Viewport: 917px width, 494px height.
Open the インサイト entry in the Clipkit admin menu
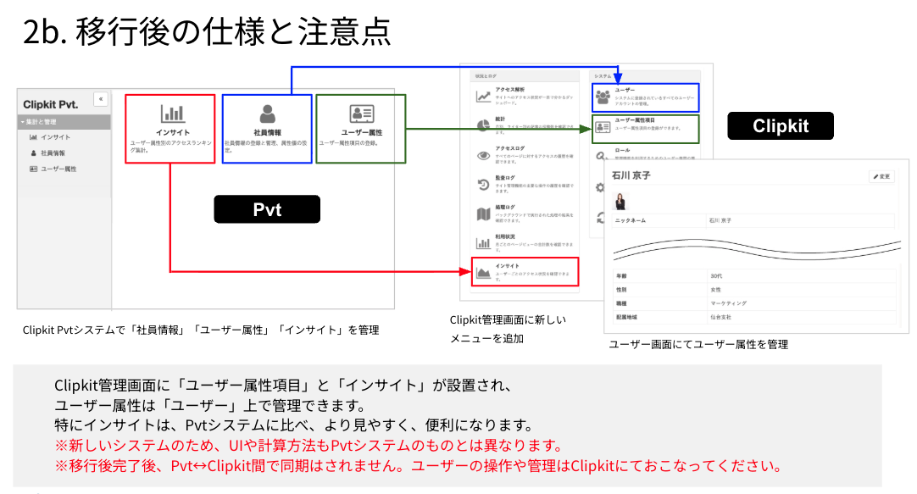pos(525,271)
